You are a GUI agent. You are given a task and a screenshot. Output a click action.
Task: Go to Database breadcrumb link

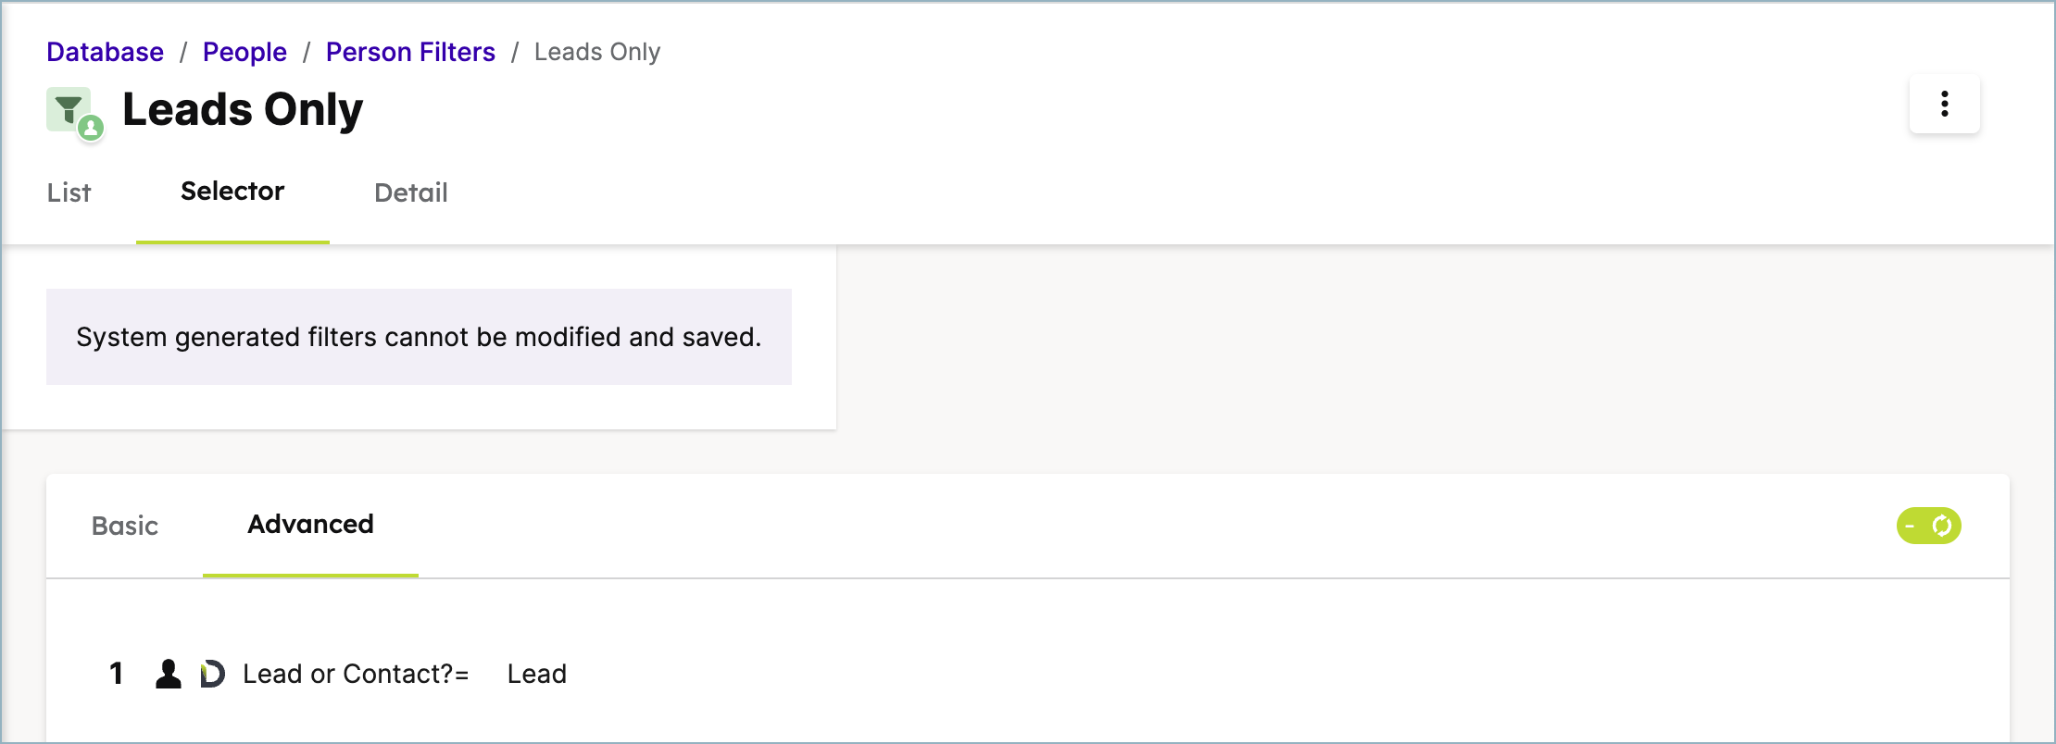106,52
